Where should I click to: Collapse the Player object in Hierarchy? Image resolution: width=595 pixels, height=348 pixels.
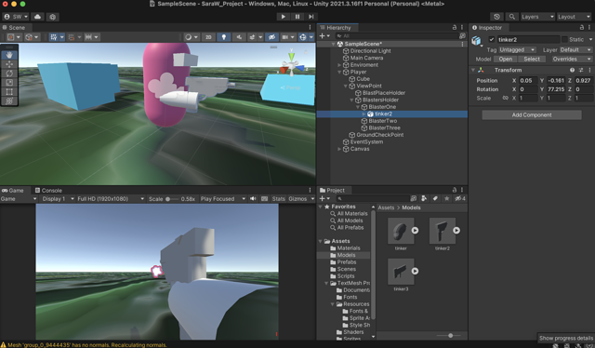point(339,72)
